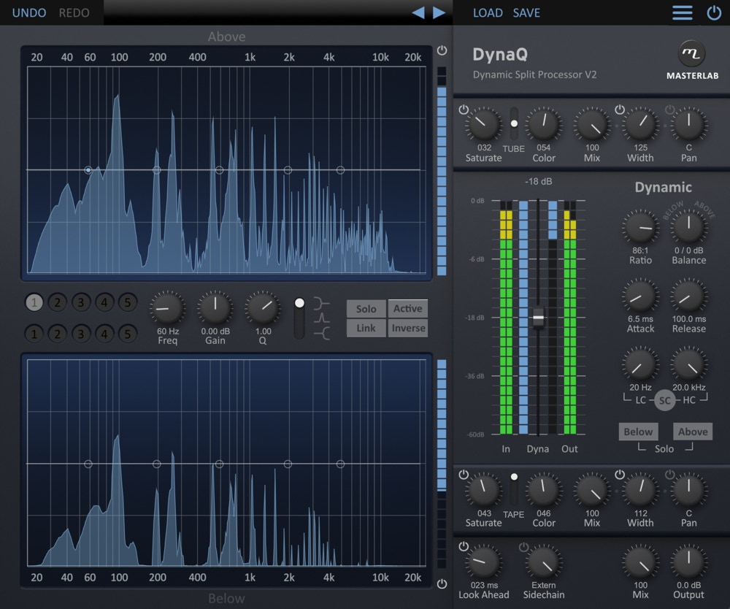Go to previous preset with left arrow
The width and height of the screenshot is (730, 609).
[x=418, y=12]
